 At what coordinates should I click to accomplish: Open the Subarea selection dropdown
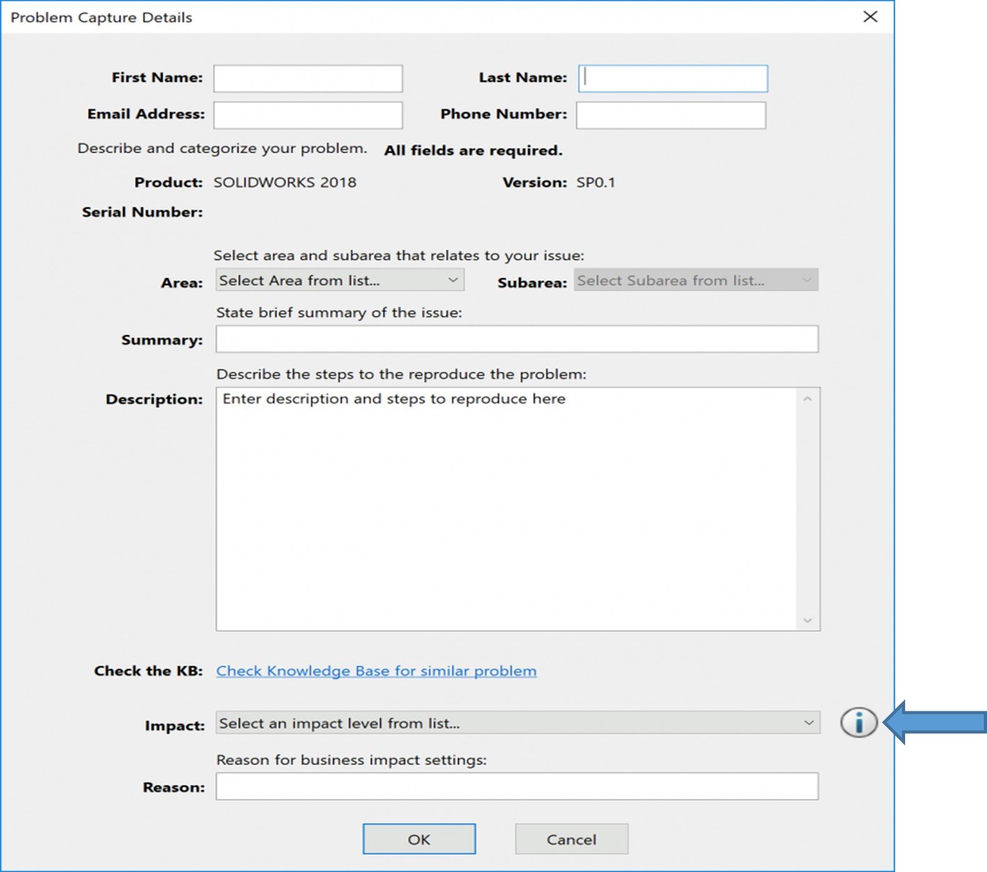tap(696, 281)
